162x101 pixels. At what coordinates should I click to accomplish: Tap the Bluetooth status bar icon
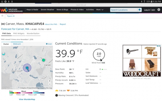pyautogui.click(x=142, y=1)
